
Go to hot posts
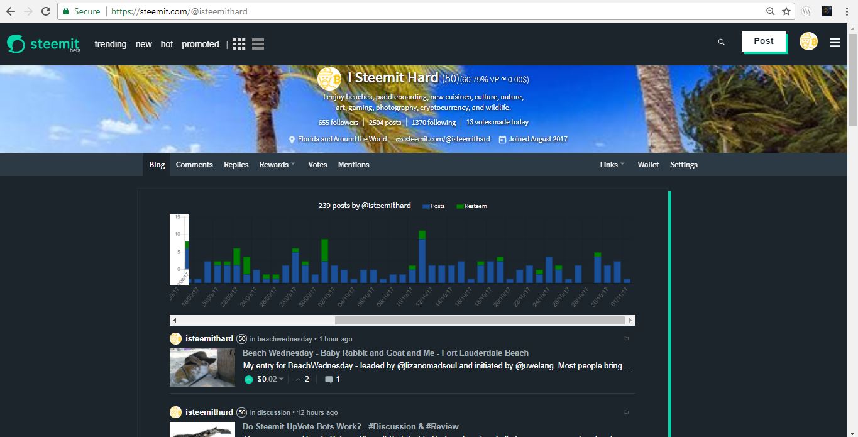tap(167, 44)
